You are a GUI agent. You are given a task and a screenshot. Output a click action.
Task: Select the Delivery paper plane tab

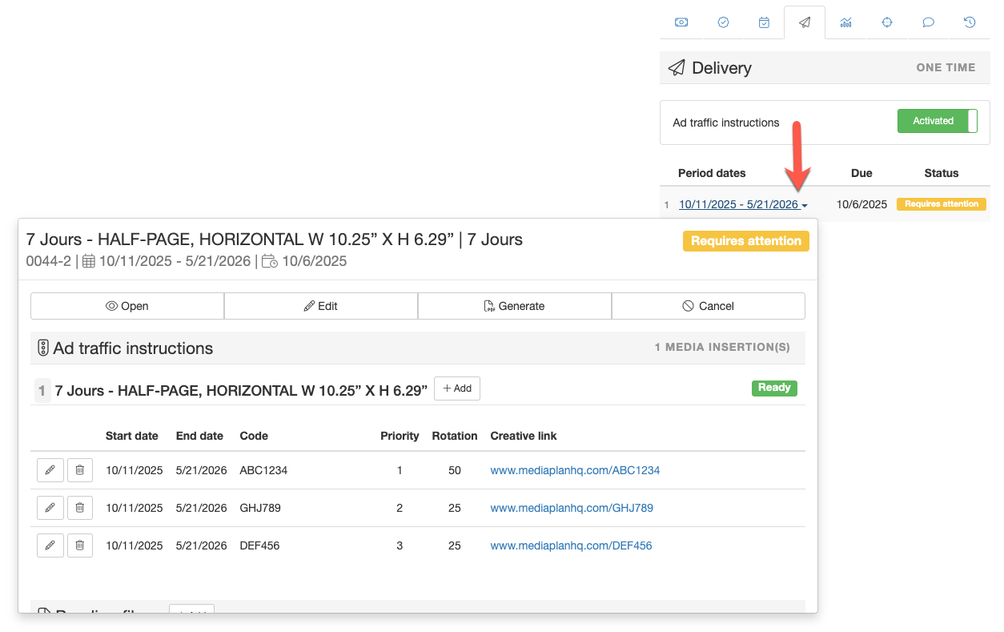805,22
